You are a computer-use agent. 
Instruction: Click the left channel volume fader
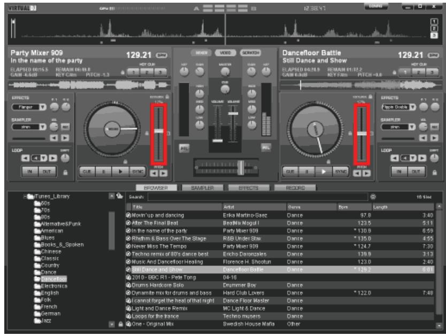pos(218,140)
